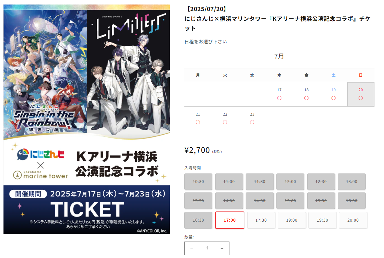Pick July 22 on the calendar
384x258 pixels.
click(x=225, y=118)
